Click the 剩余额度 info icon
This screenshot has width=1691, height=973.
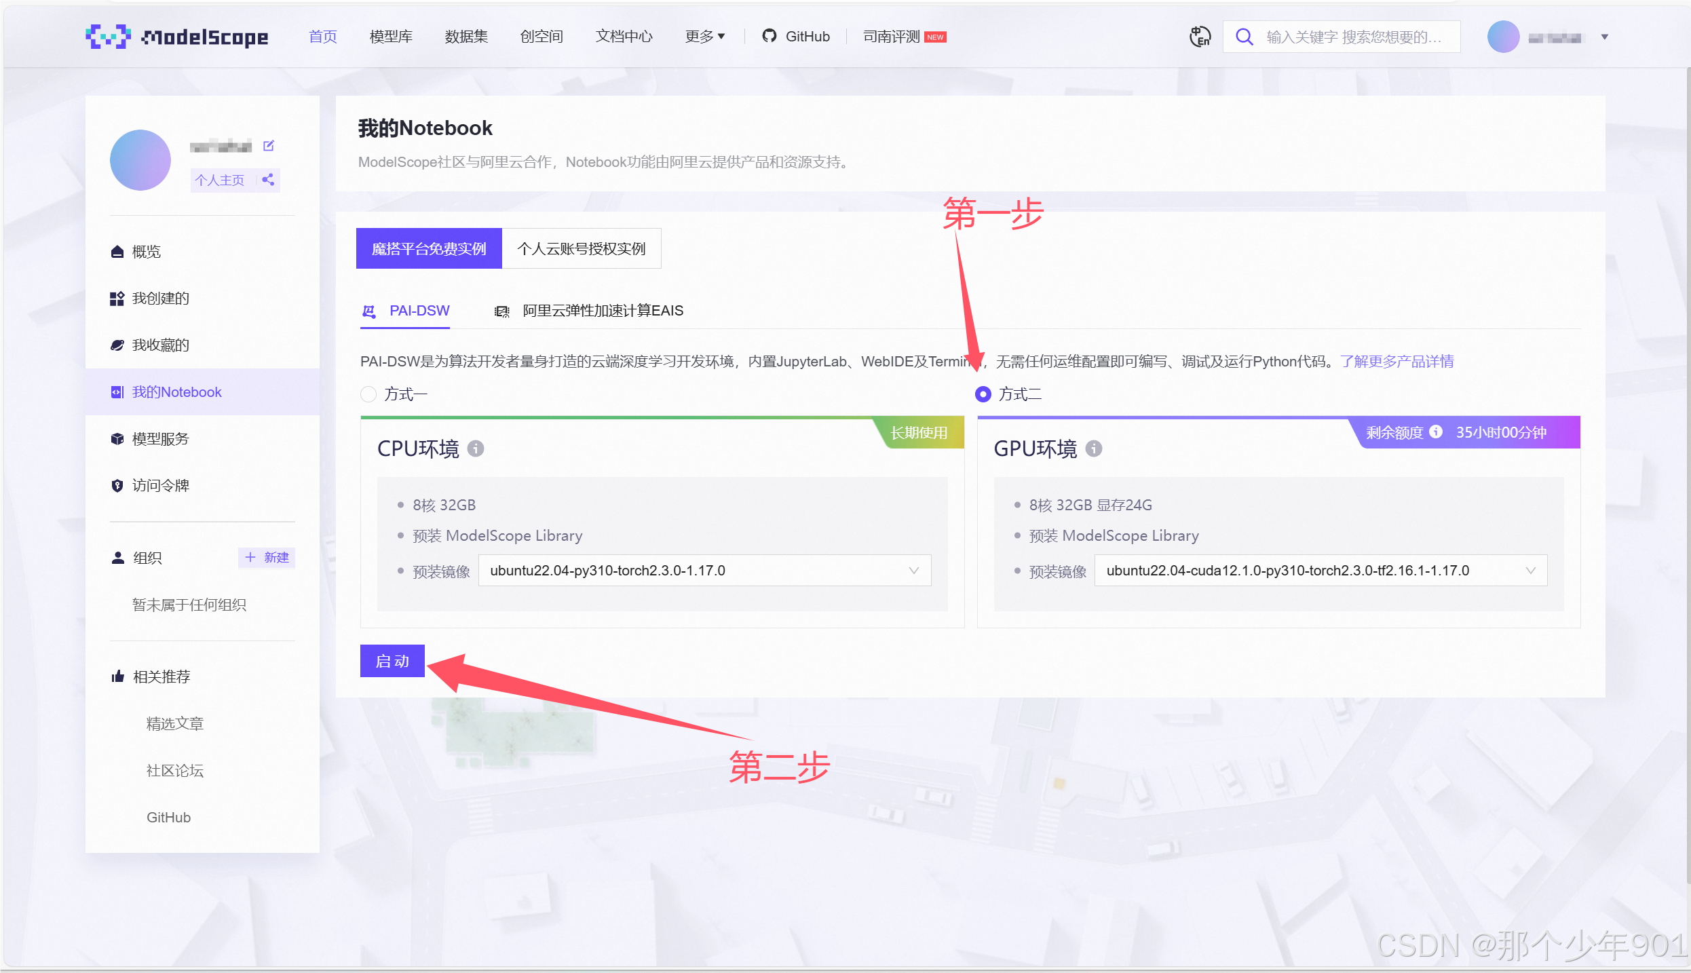[x=1436, y=432]
